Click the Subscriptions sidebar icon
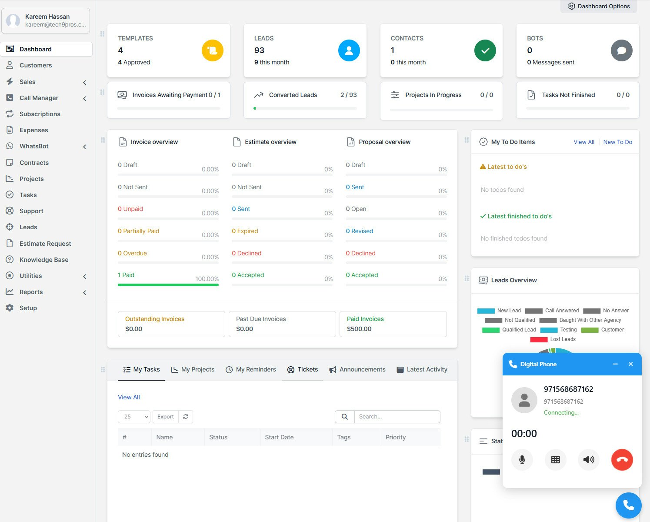Image resolution: width=650 pixels, height=522 pixels. [10, 114]
